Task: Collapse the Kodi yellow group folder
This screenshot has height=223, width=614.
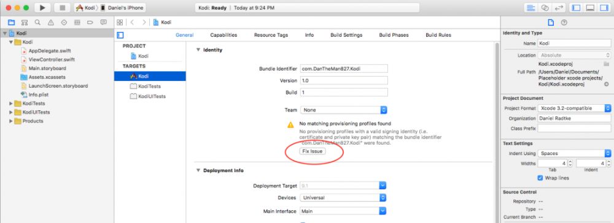Action: tap(11, 42)
